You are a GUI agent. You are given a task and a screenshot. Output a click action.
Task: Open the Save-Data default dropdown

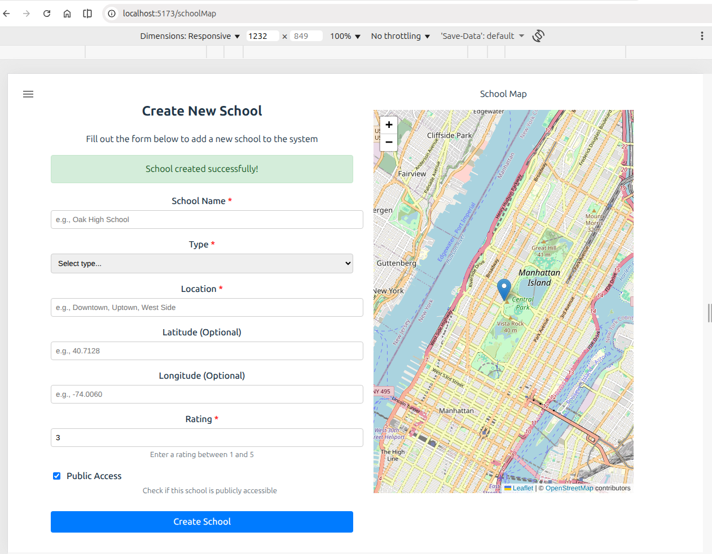pos(482,36)
